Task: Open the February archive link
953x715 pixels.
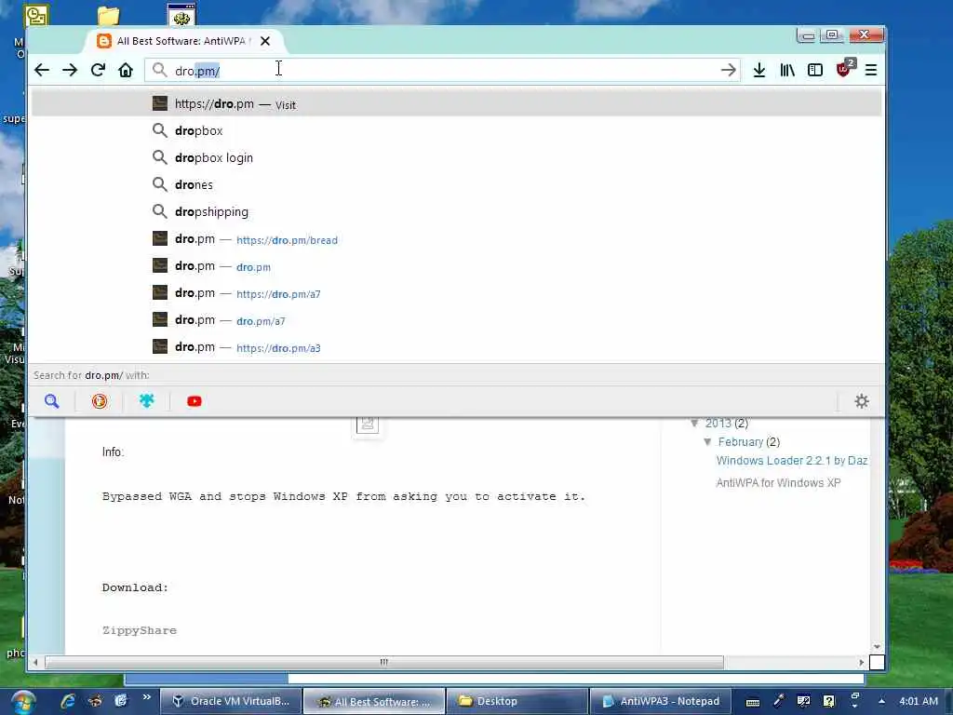Action: coord(740,442)
